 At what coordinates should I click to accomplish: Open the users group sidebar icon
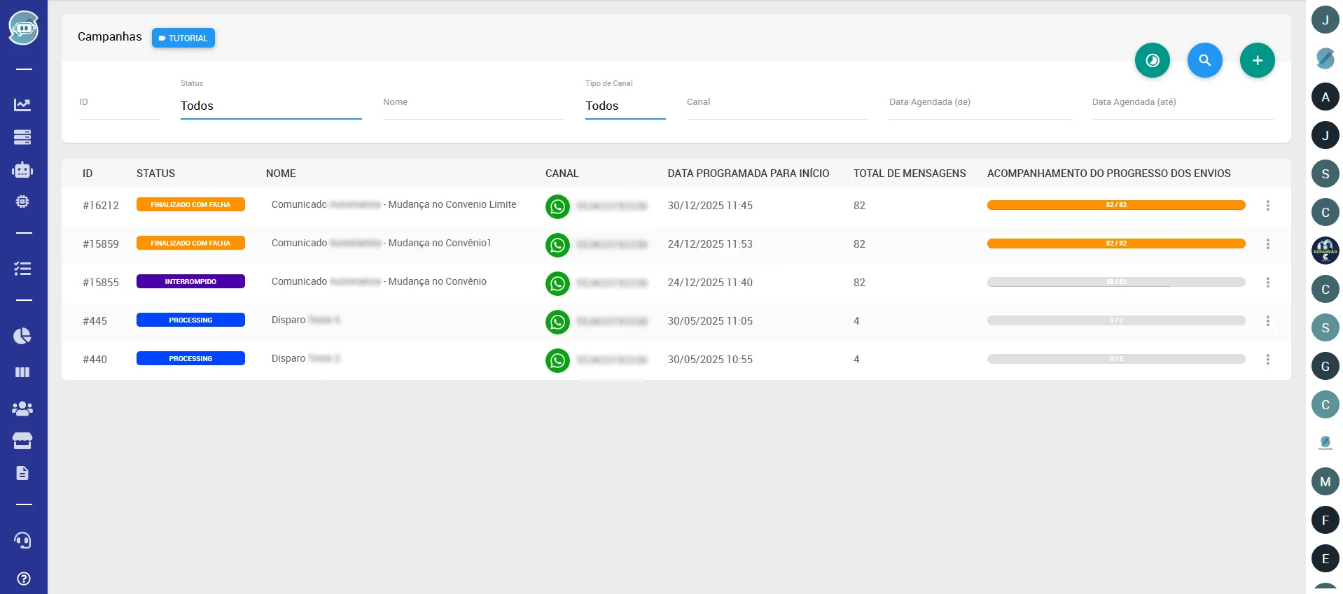pos(22,409)
